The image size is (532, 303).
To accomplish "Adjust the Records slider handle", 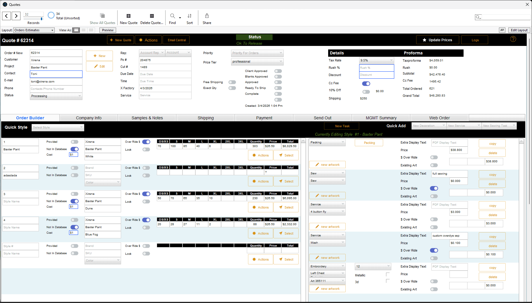I will click(42, 19).
